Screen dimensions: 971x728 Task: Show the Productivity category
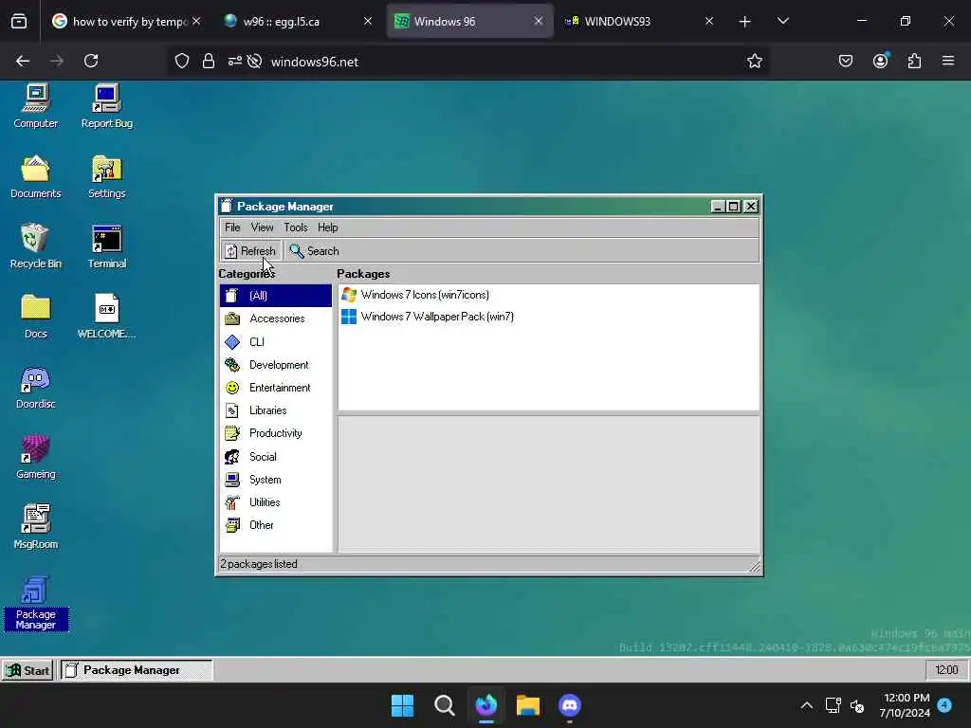tap(276, 433)
